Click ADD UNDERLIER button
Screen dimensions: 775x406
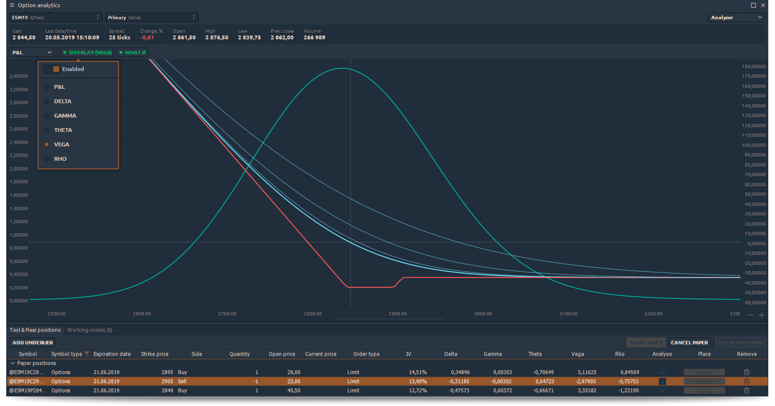tap(33, 343)
